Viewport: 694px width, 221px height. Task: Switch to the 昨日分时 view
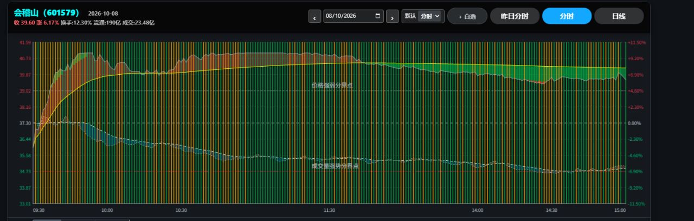(515, 16)
